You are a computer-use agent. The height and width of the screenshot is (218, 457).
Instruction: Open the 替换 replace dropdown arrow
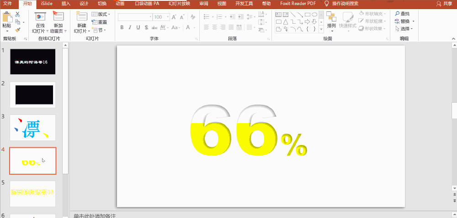coord(414,21)
